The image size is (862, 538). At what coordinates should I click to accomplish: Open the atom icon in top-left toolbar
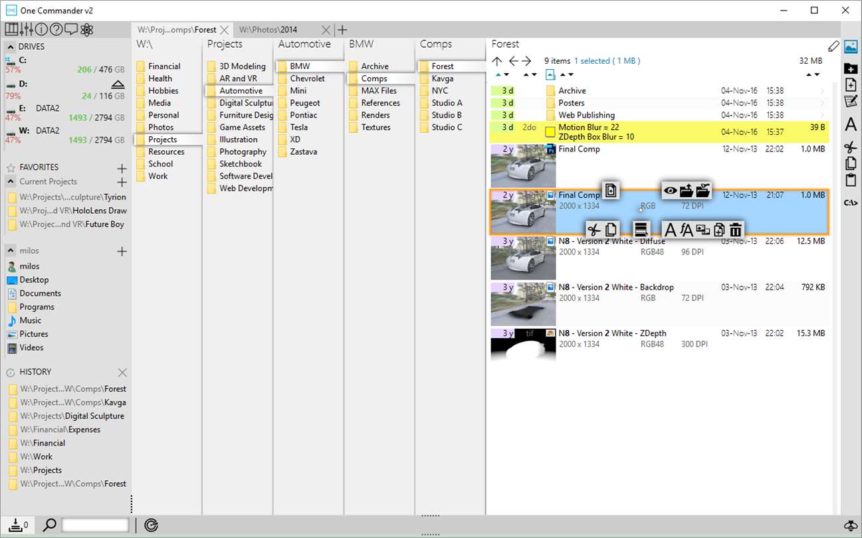point(87,29)
